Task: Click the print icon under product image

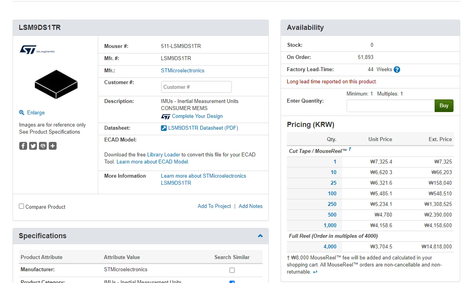Action: (x=43, y=146)
